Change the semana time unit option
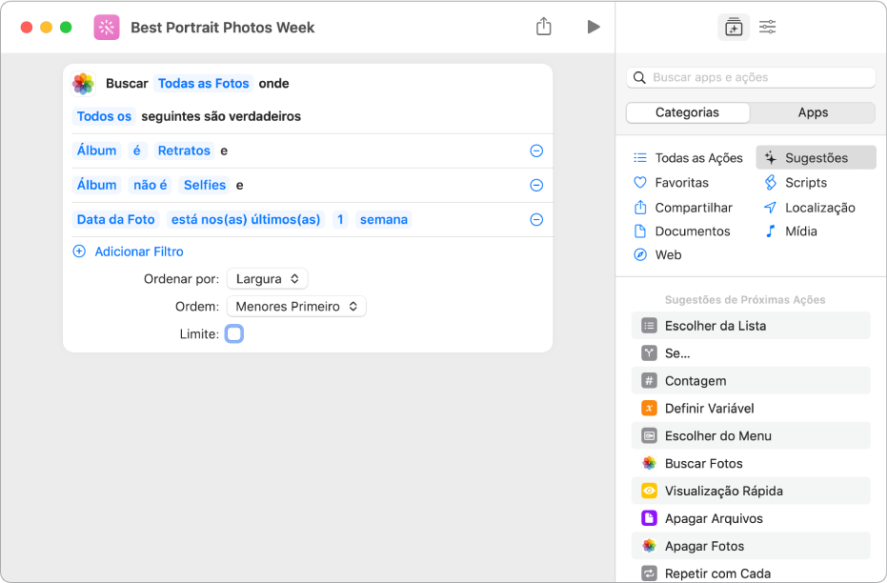Screen dimensions: 887x583 (x=383, y=219)
